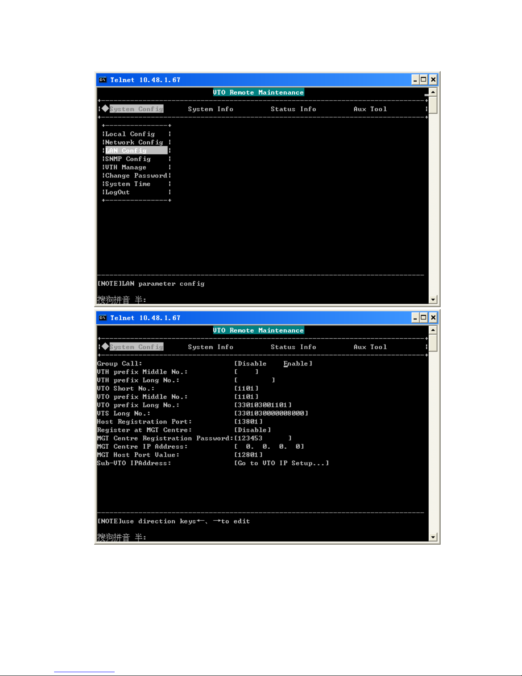Click scroll-down arrow in the LAN menu window

click(433, 299)
